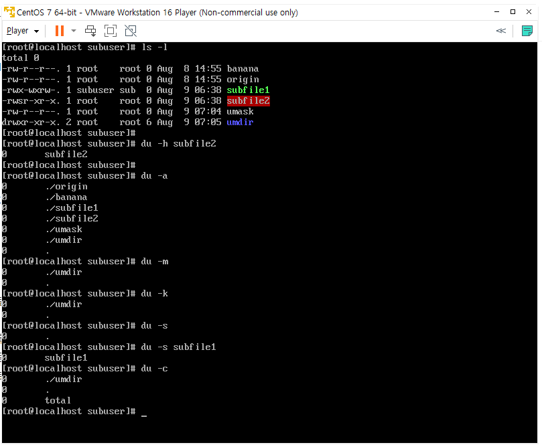Click the './subfile2' entry in du -a output
Image resolution: width=542 pixels, height=447 pixels.
click(72, 219)
